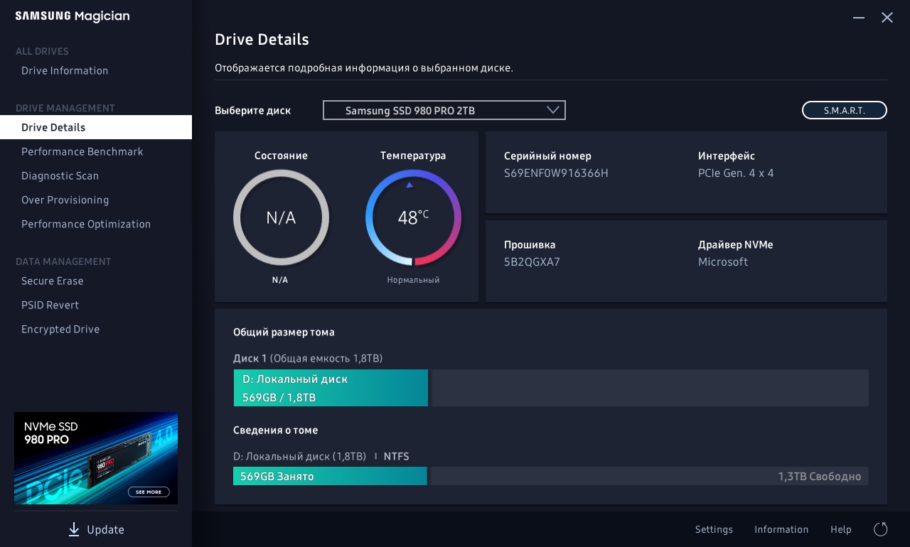910x547 pixels.
Task: Open Secure Erase page
Action: pos(53,281)
